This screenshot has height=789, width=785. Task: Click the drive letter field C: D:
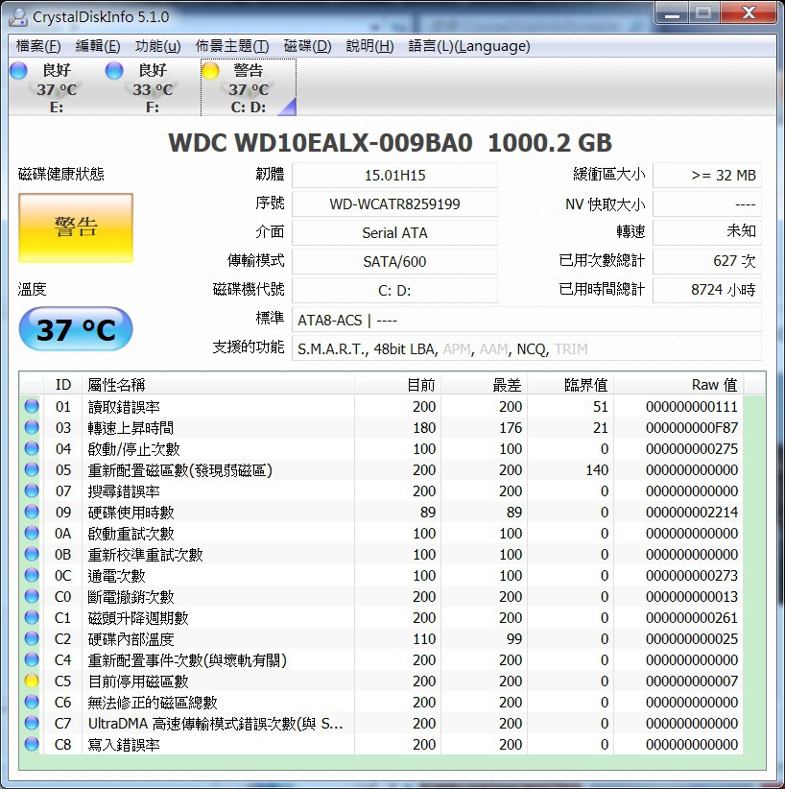394,290
